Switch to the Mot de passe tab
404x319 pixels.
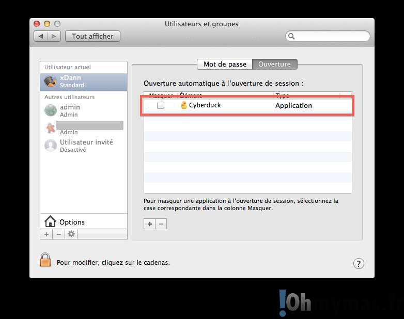(225, 65)
